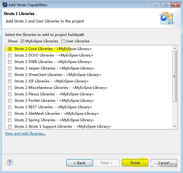The image size is (183, 173).
Task: Check Struts 2 REST Libraries checkbox
Action: coord(10,107)
